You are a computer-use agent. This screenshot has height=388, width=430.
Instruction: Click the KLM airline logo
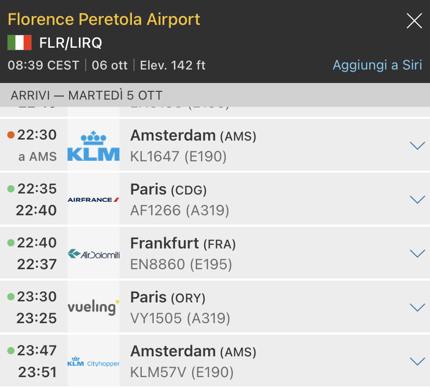click(93, 146)
